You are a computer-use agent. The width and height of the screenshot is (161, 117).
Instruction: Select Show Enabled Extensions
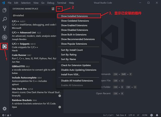pos(79,25)
